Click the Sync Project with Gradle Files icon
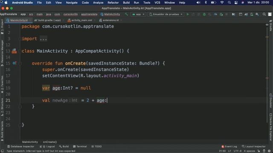 (246, 14)
